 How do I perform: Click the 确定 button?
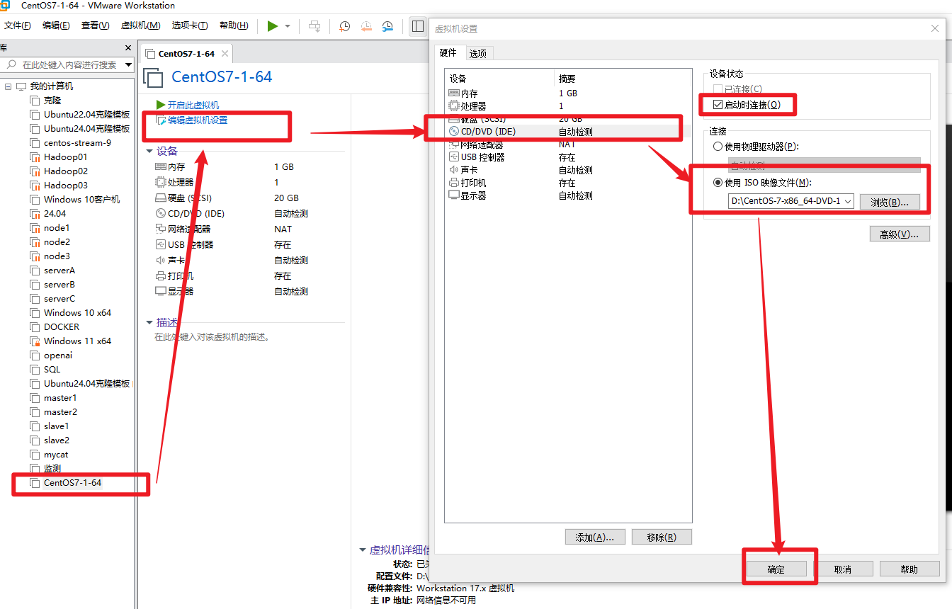[x=776, y=569]
